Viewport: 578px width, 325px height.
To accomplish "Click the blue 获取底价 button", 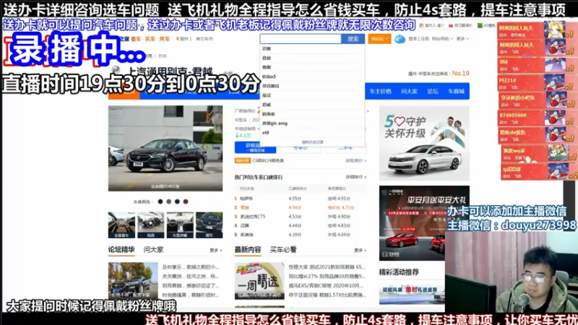I will coord(255,147).
